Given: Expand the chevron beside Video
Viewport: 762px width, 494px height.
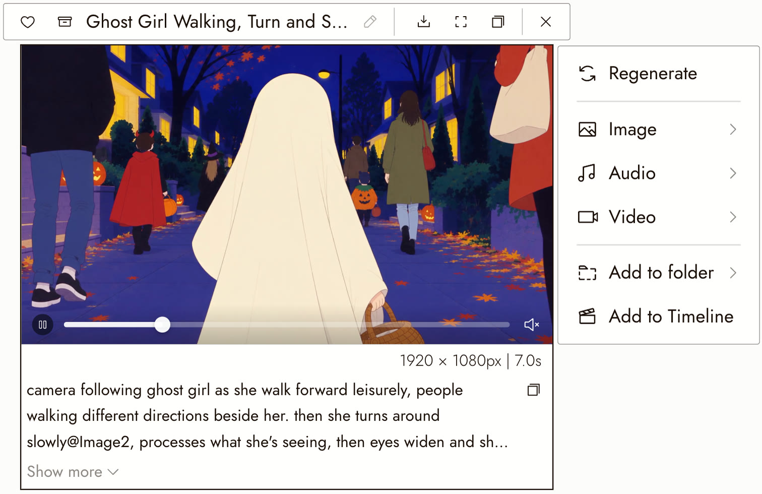Looking at the screenshot, I should pos(733,217).
